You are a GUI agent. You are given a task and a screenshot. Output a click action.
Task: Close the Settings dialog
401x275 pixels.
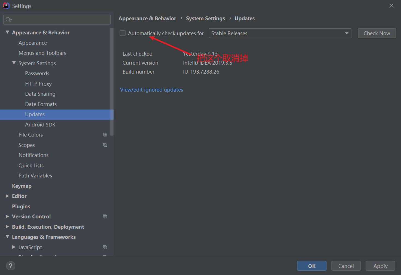391,6
